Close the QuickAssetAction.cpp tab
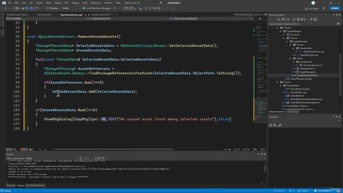This screenshot has width=343, height=193. click(88, 14)
